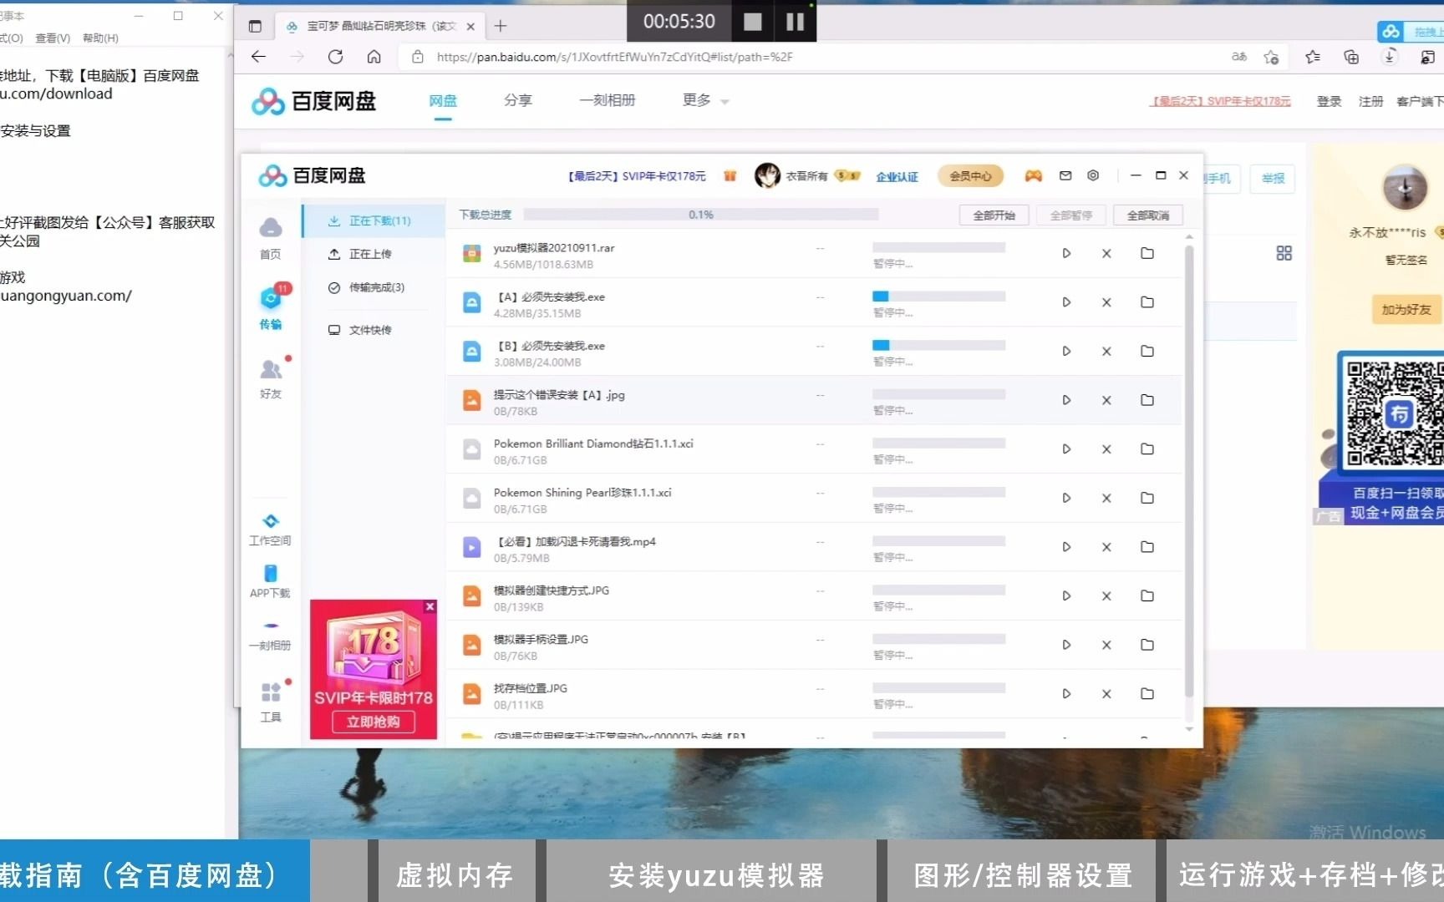Open 工作空间 workspace in sidebar
The image size is (1444, 902).
[x=271, y=530]
